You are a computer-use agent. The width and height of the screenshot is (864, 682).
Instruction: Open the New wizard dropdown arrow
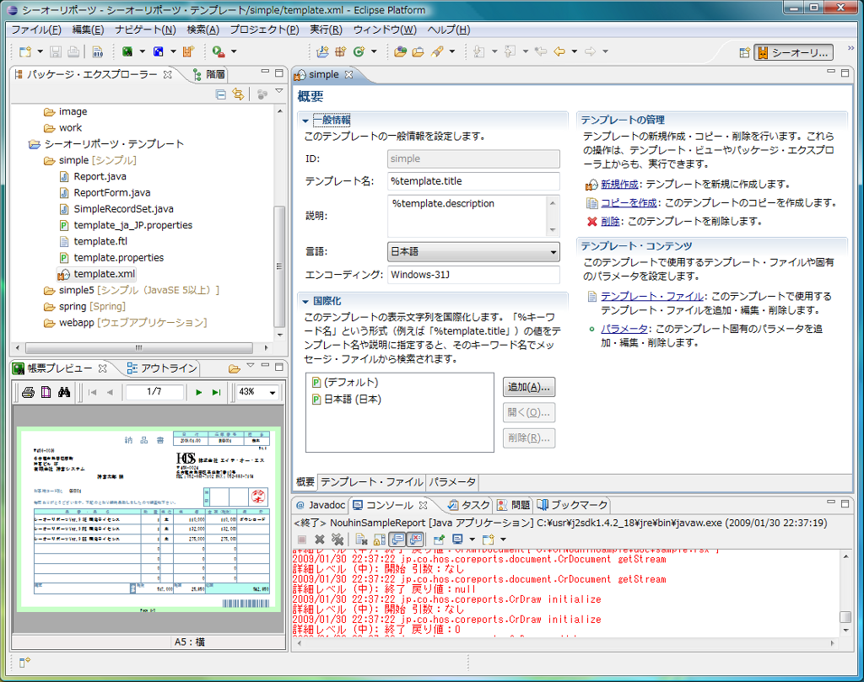[40, 51]
